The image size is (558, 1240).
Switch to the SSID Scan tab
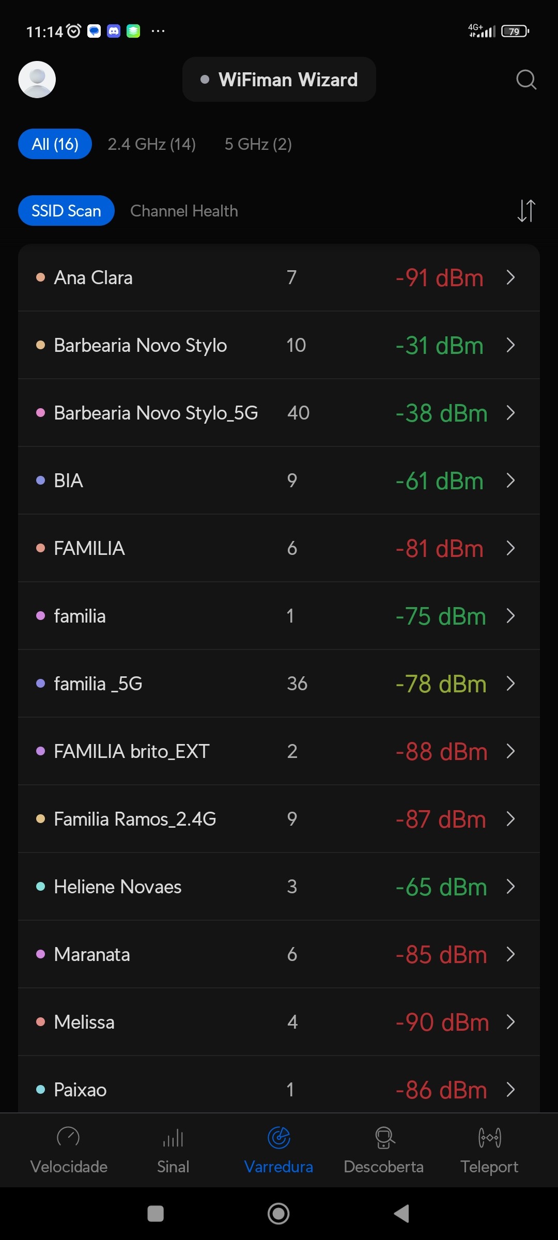point(66,211)
